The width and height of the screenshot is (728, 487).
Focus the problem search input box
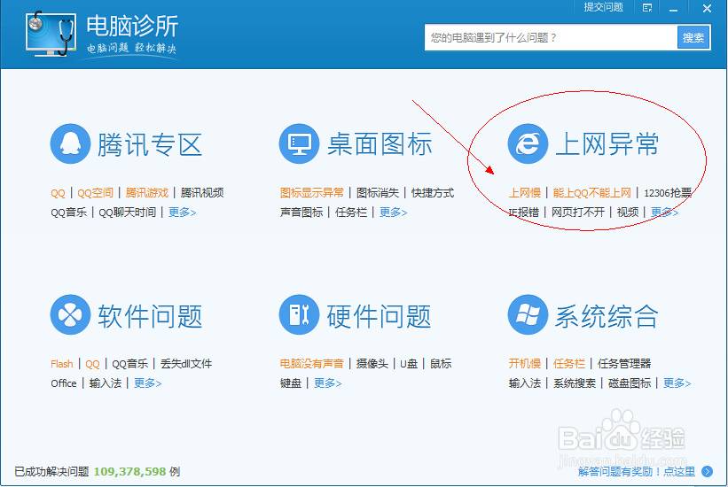pos(551,37)
